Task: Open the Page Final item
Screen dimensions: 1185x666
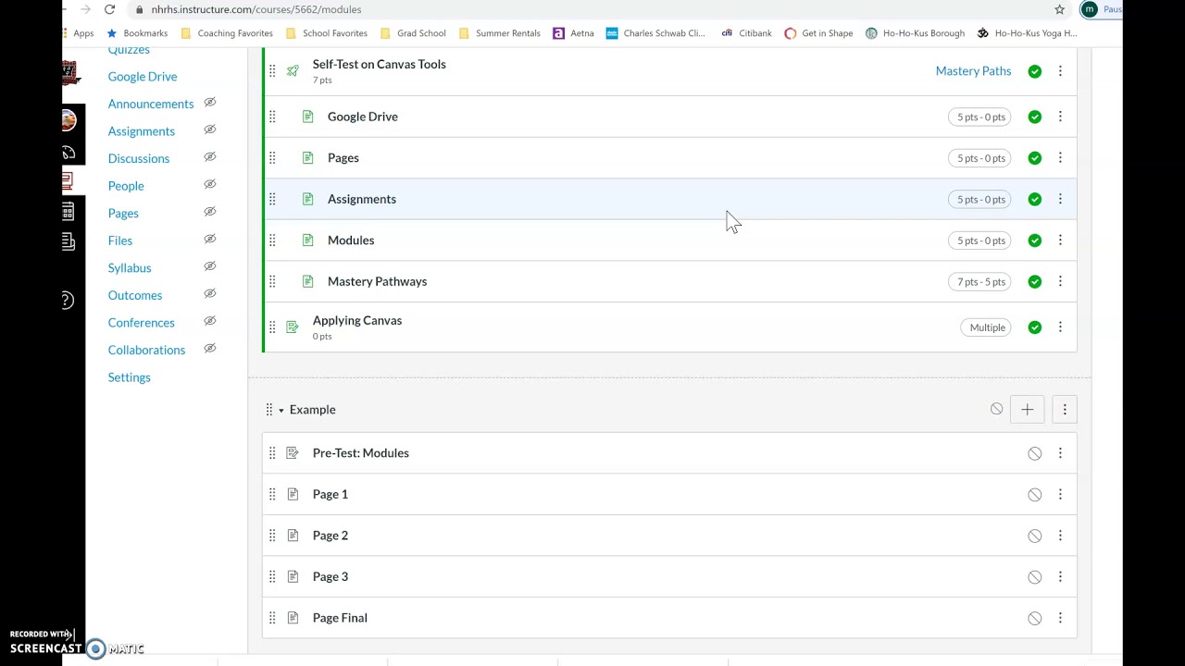Action: (x=340, y=618)
